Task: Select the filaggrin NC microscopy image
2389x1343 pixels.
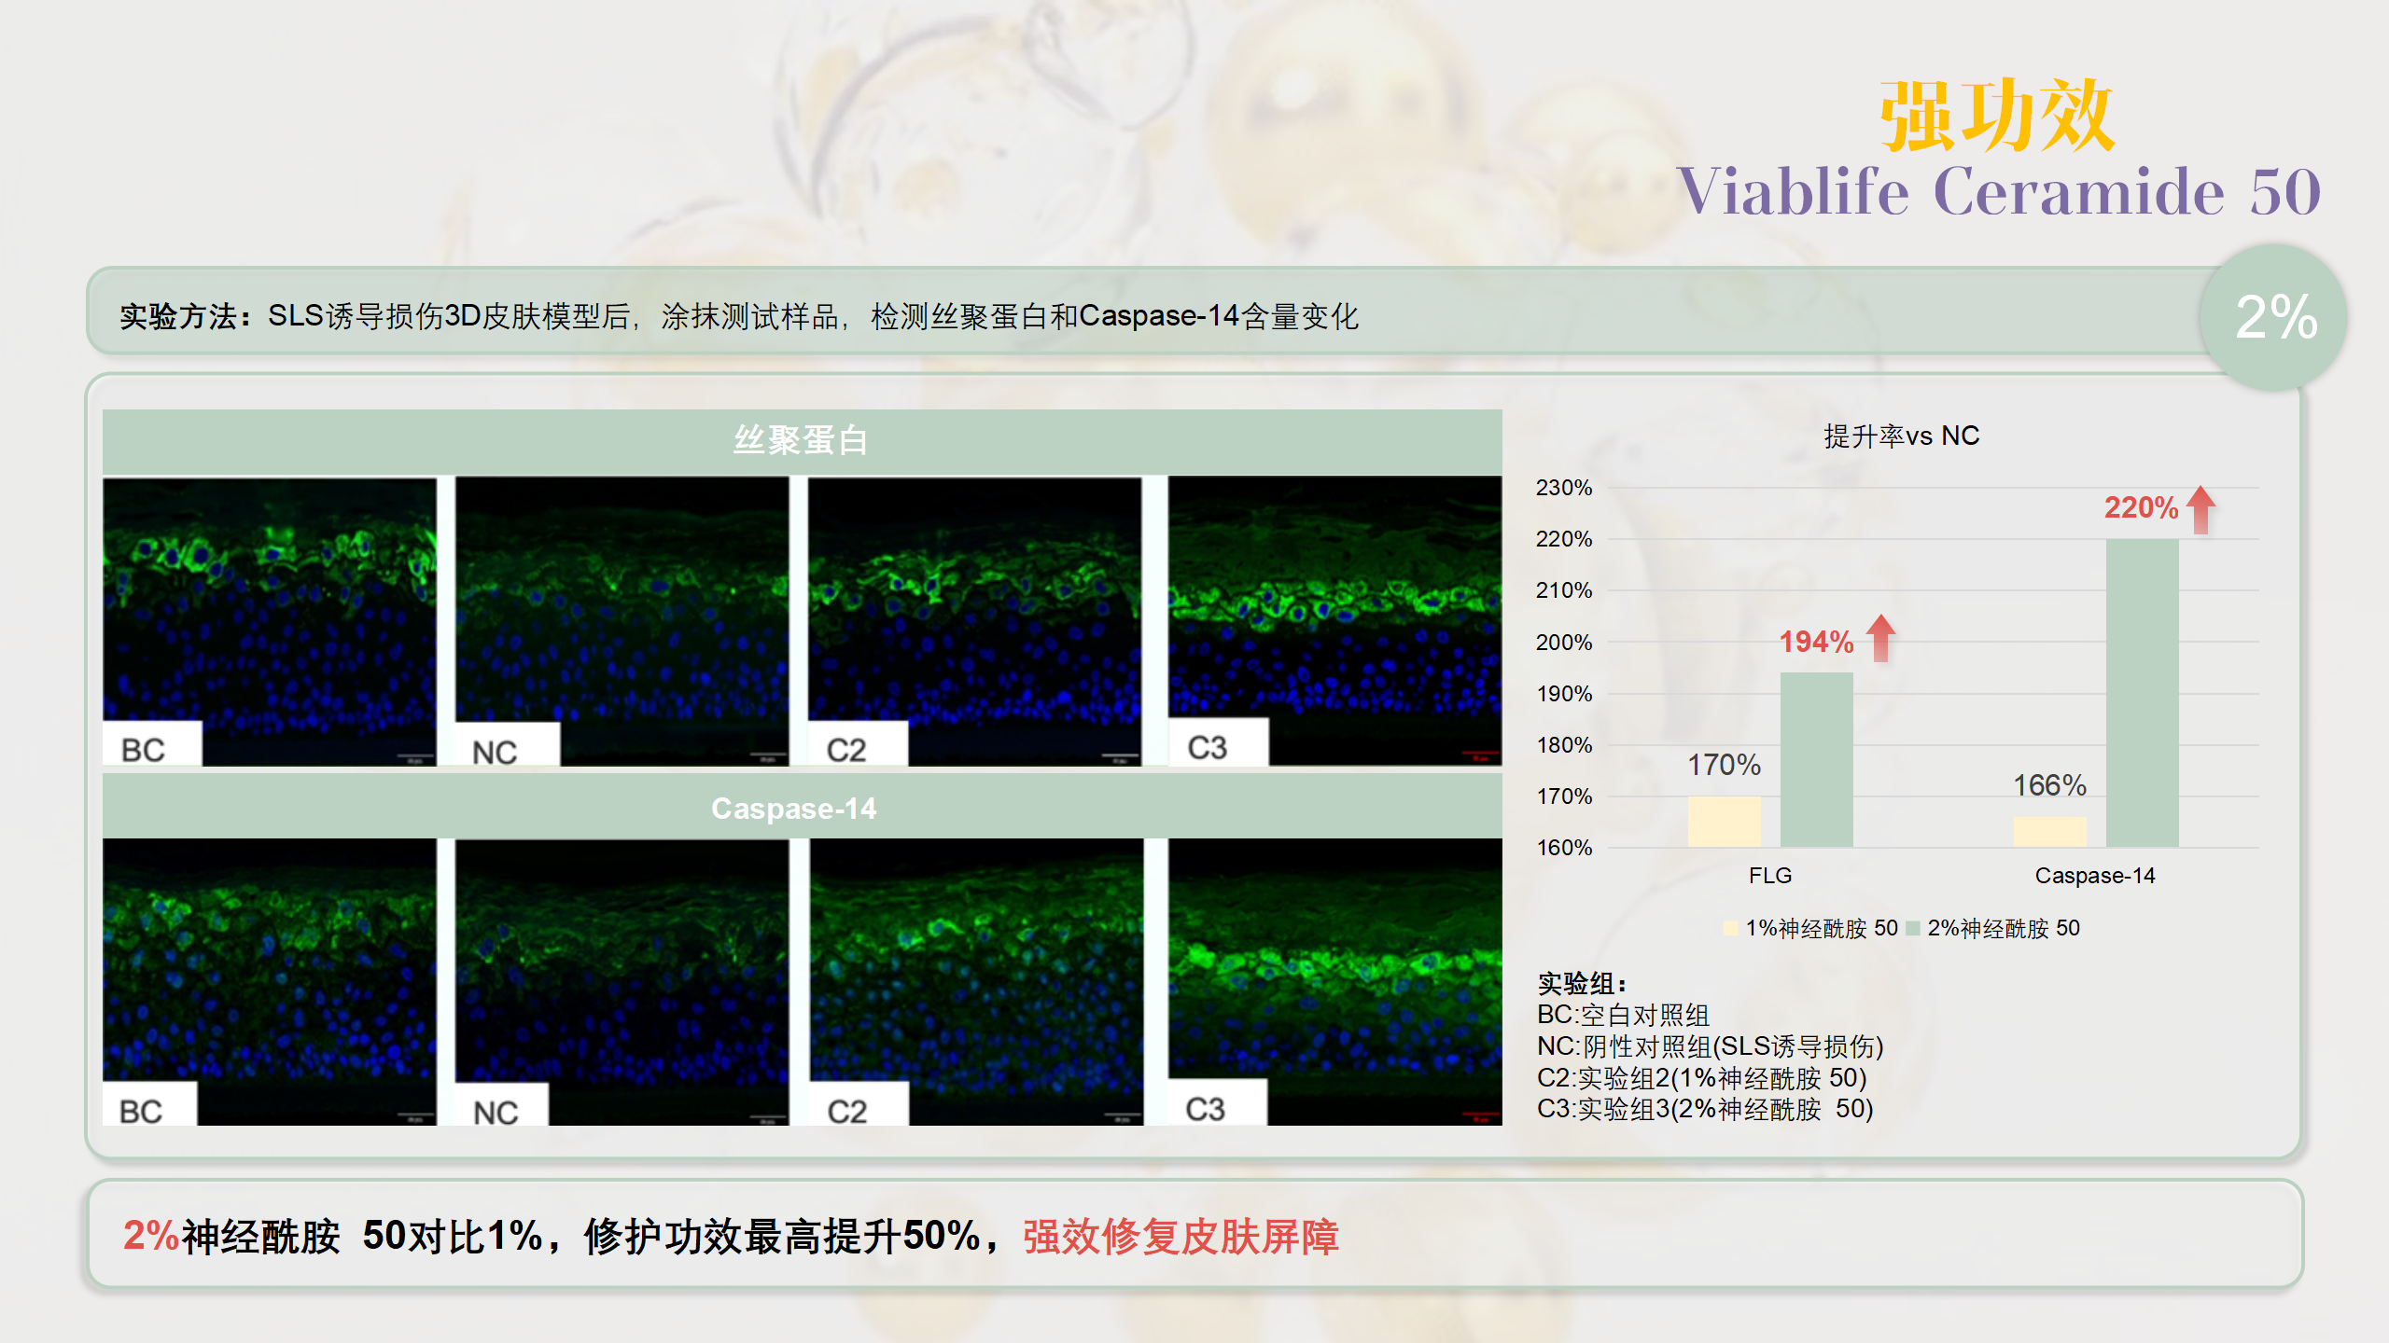Action: 622,620
